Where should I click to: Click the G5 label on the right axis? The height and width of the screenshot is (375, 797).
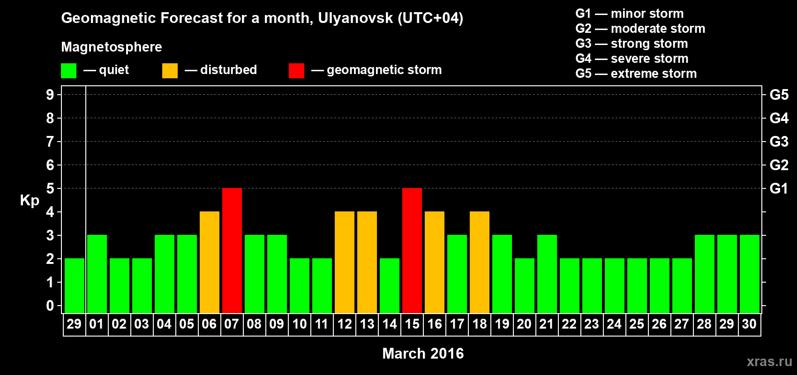779,95
